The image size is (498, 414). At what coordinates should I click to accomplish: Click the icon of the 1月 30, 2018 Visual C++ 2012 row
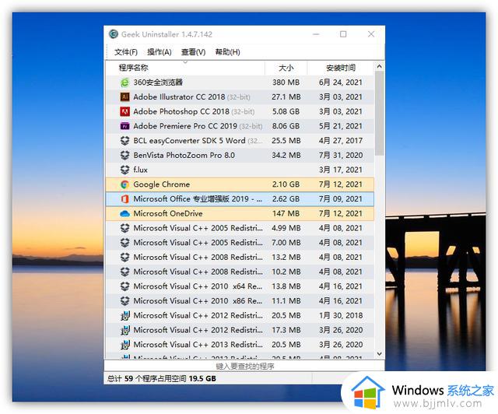[124, 316]
